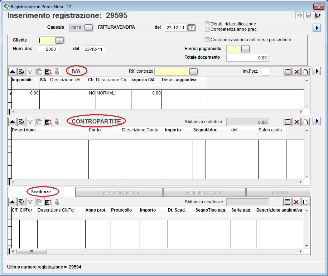Click the copy rows icon in IVA toolbar
Viewport: 328px width, 276px height.
pyautogui.click(x=39, y=72)
